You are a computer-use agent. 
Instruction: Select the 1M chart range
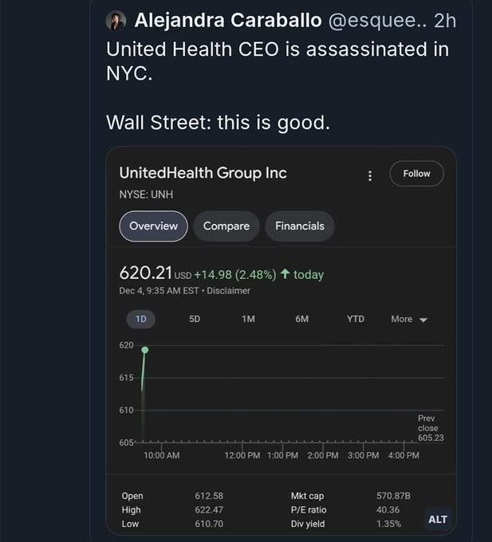pyautogui.click(x=248, y=319)
